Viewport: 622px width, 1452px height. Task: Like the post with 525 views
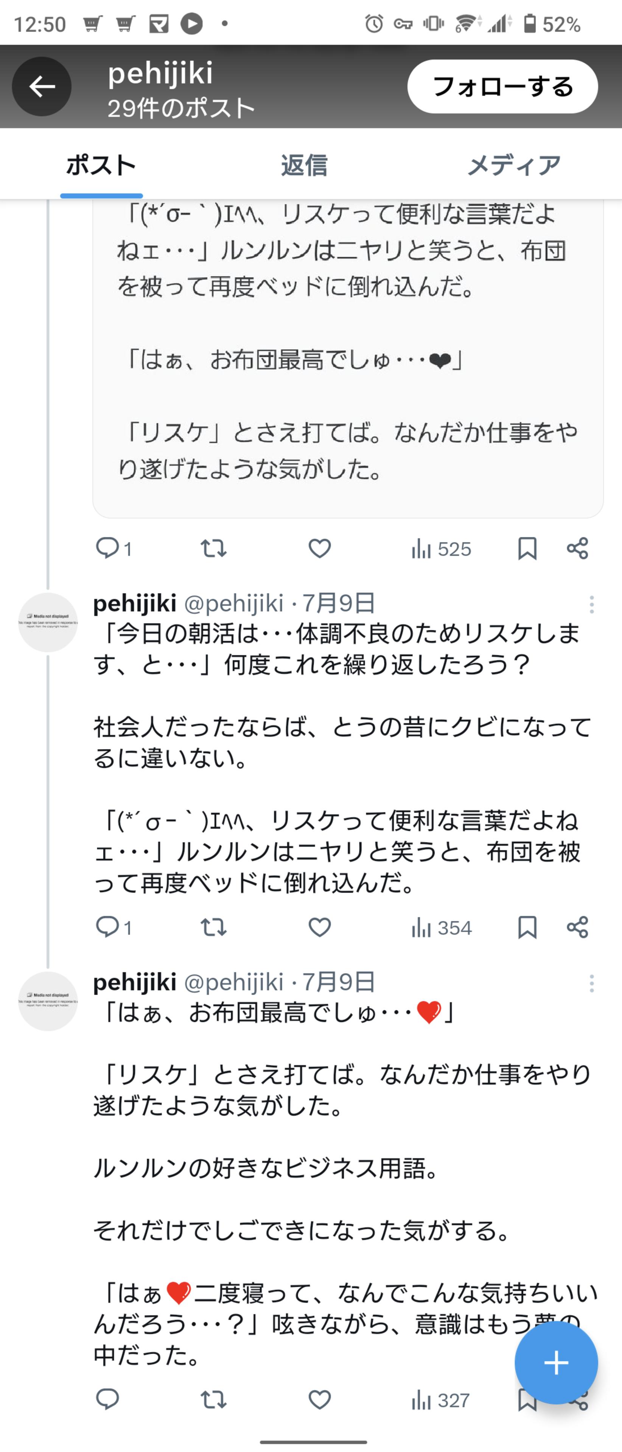click(320, 548)
